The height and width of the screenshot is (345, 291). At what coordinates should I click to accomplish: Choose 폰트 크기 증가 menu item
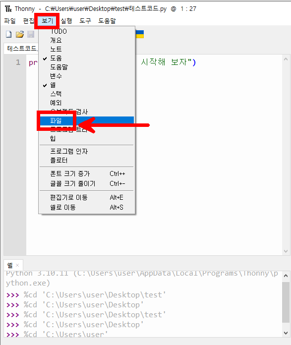click(87, 174)
